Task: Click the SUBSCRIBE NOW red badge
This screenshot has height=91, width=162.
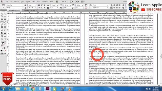Action: point(7,79)
